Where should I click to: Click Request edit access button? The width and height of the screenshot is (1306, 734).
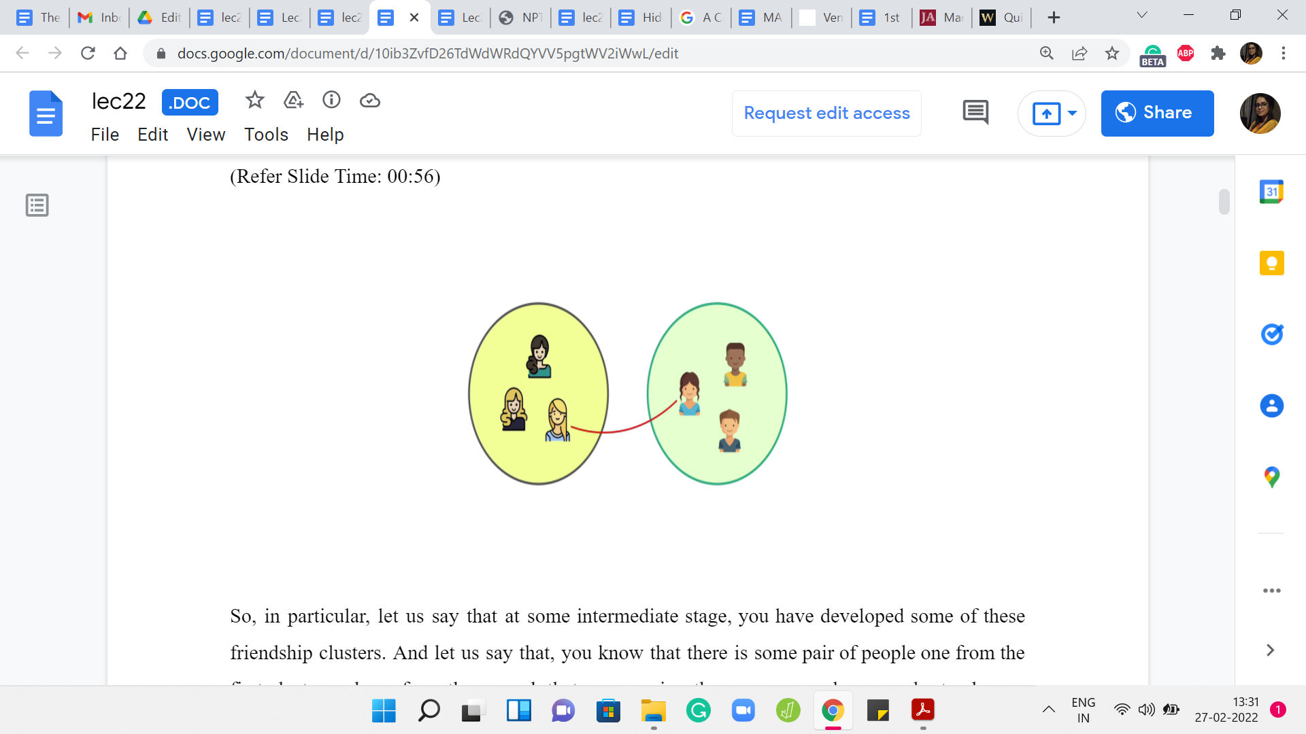tap(826, 113)
